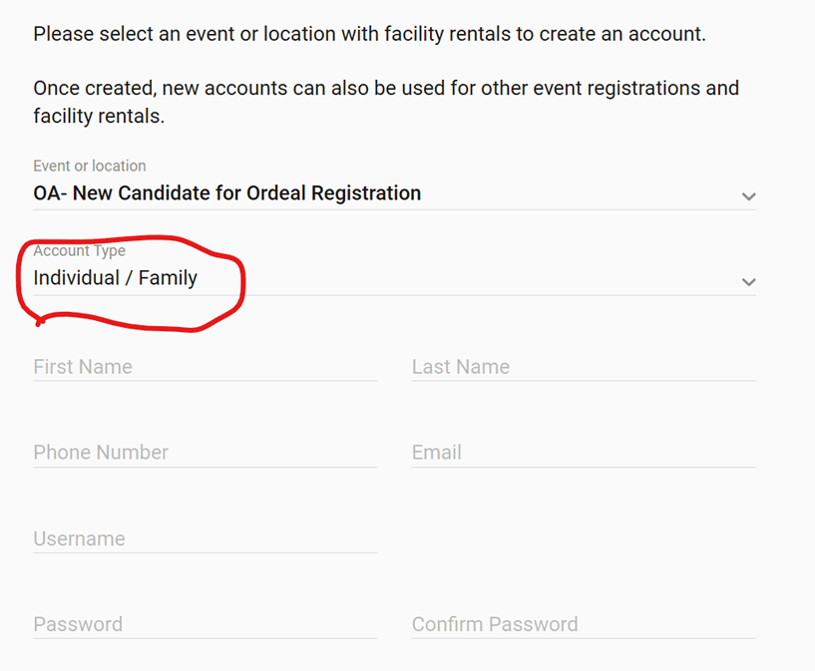Click the Password field
815x671 pixels.
[x=204, y=625]
